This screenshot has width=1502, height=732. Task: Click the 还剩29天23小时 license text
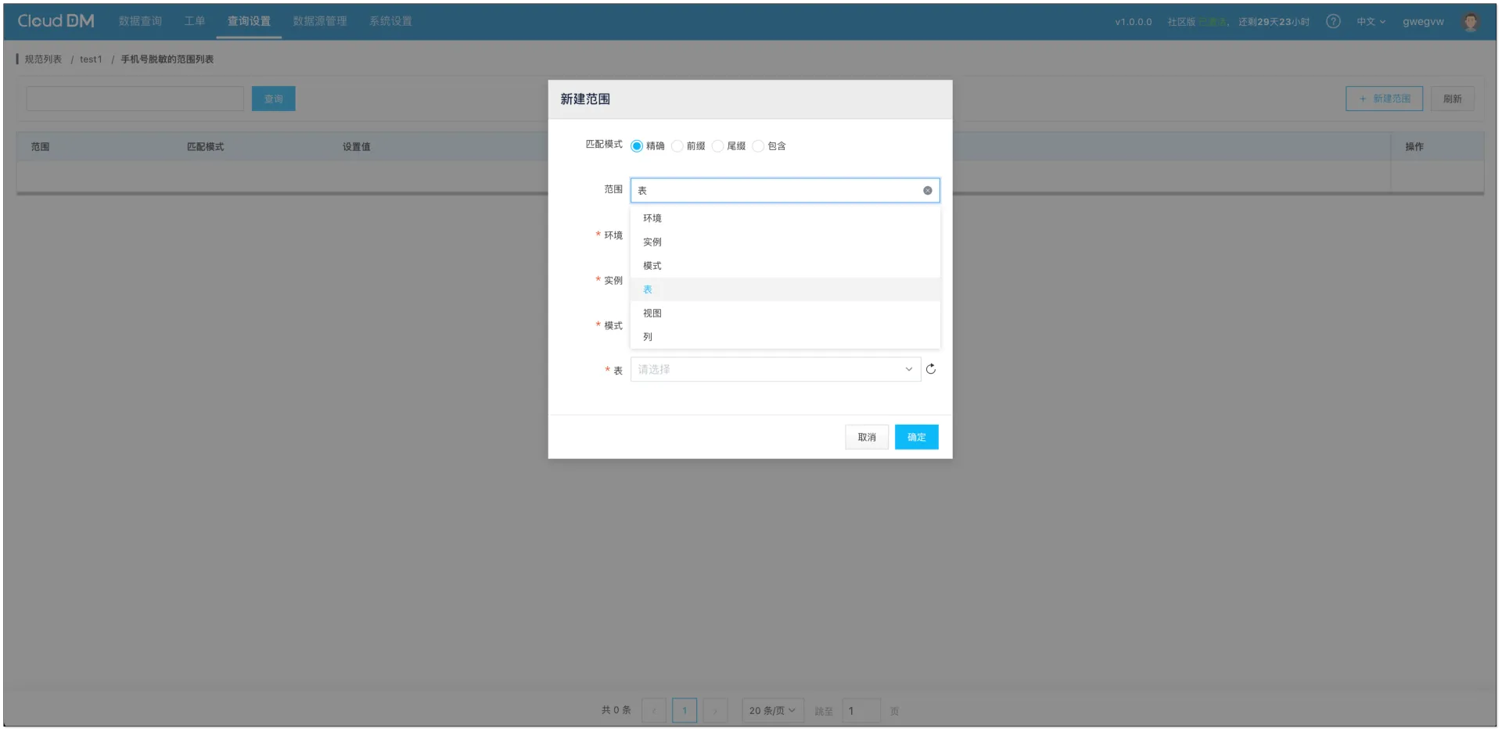point(1274,22)
